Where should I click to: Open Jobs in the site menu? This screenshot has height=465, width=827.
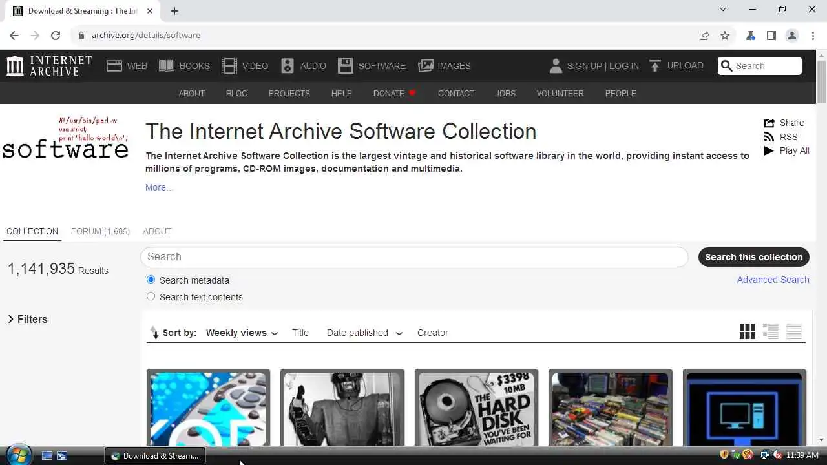coord(505,93)
